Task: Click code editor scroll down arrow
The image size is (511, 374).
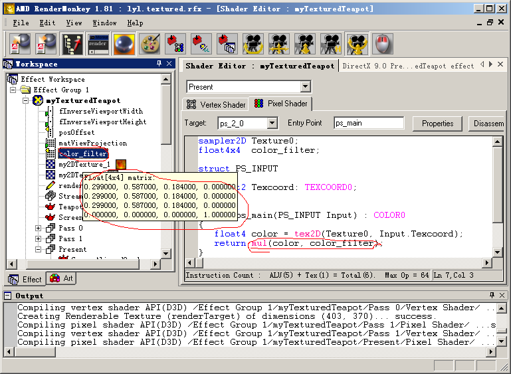Action: (497, 252)
